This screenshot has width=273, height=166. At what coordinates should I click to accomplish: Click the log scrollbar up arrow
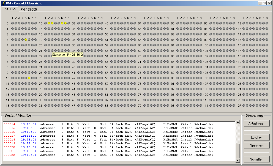pos(237,122)
